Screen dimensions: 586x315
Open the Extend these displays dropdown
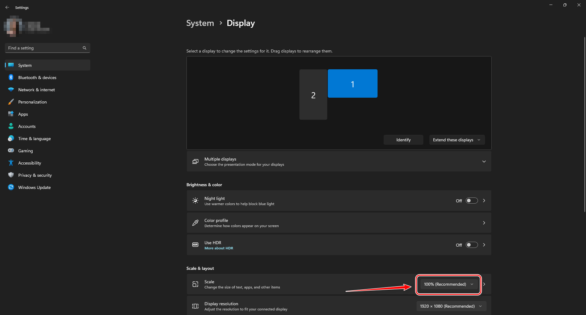(457, 140)
